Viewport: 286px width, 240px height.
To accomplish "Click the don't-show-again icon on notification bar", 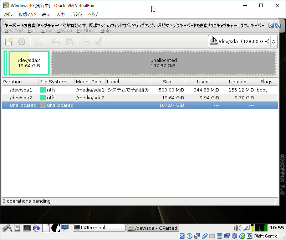I will [278, 26].
